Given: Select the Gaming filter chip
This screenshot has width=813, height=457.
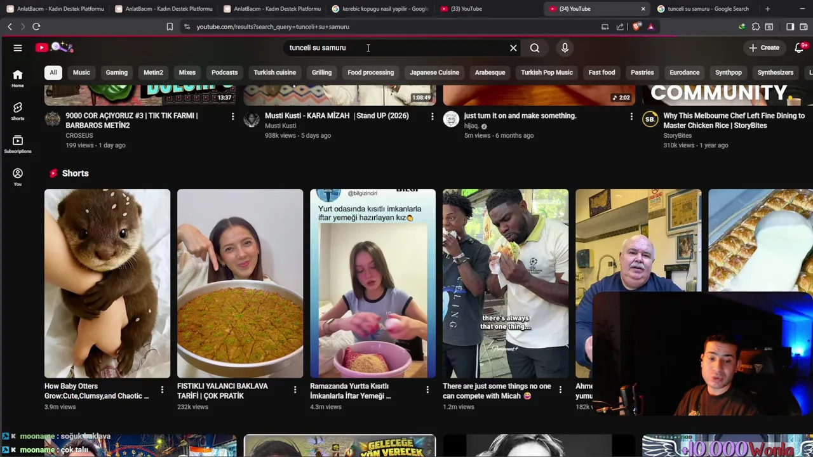Looking at the screenshot, I should tap(116, 72).
